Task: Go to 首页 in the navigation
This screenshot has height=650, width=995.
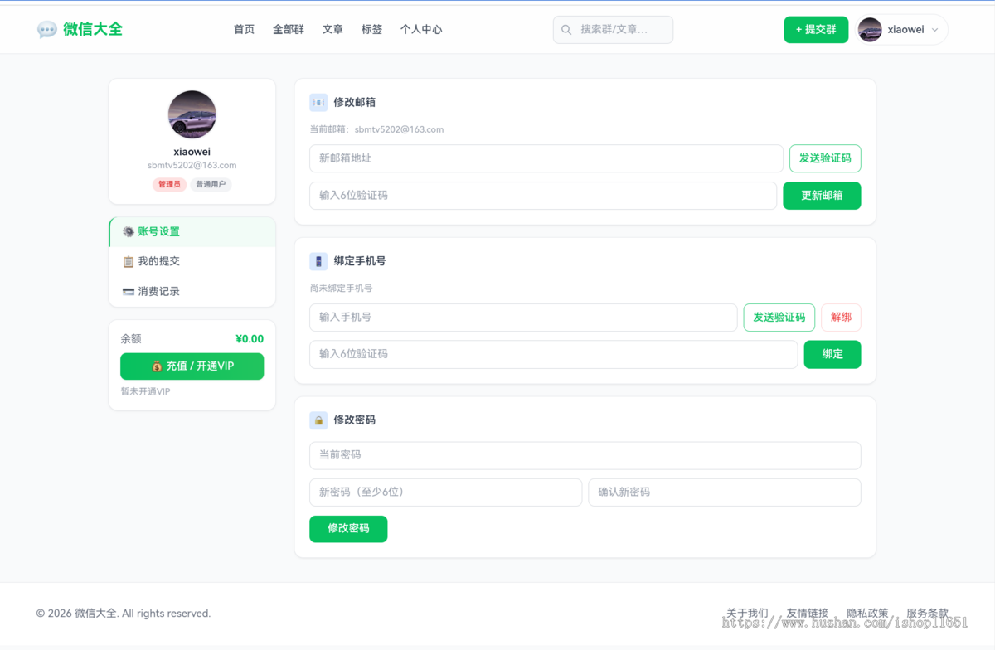Action: coord(245,29)
